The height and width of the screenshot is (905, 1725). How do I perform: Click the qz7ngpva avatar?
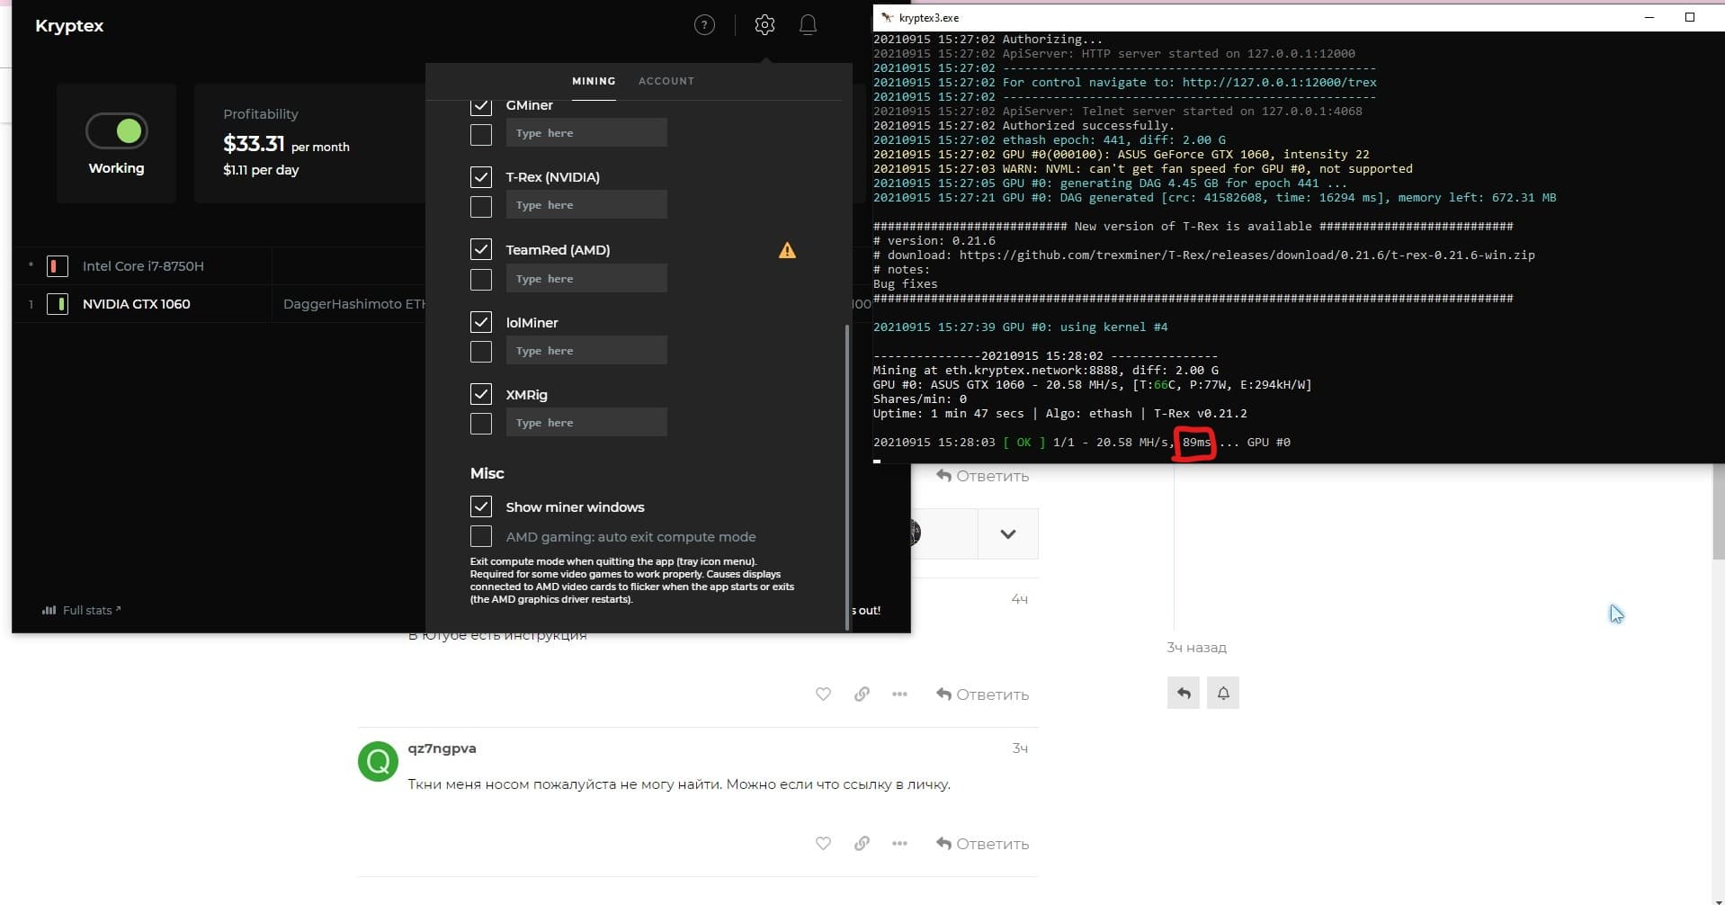378,761
